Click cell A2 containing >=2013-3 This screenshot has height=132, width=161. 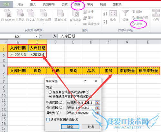pos(18,55)
